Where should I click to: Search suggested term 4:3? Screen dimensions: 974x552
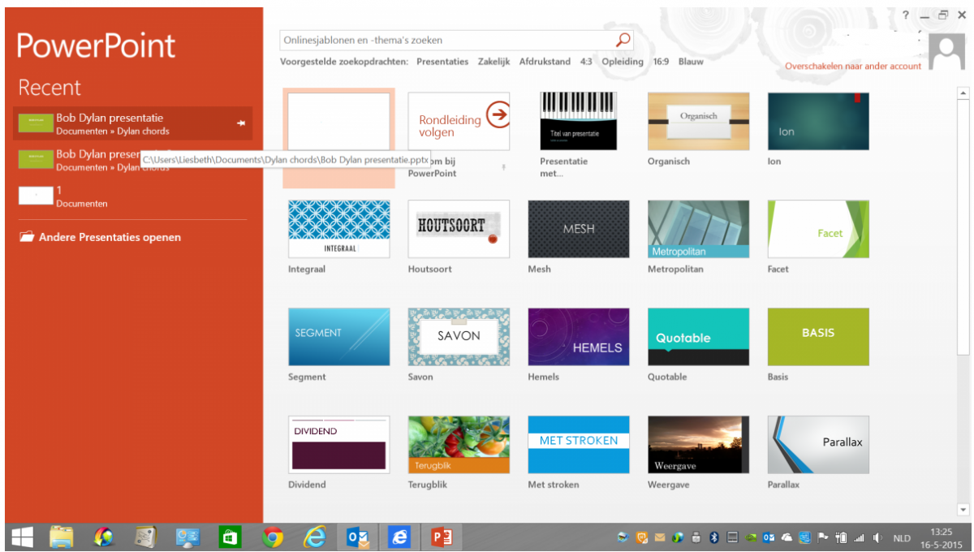click(586, 62)
